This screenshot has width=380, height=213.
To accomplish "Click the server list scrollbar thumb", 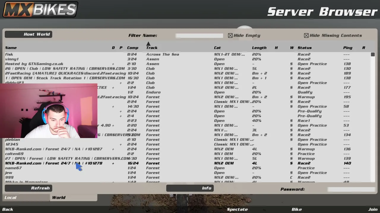I will [373, 54].
